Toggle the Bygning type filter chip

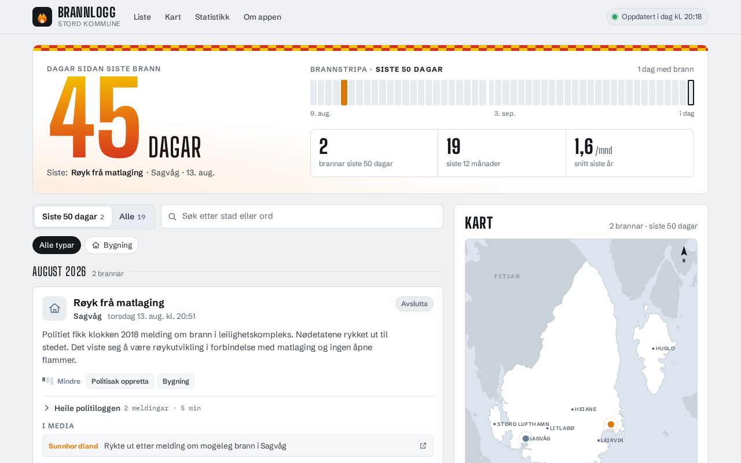112,245
